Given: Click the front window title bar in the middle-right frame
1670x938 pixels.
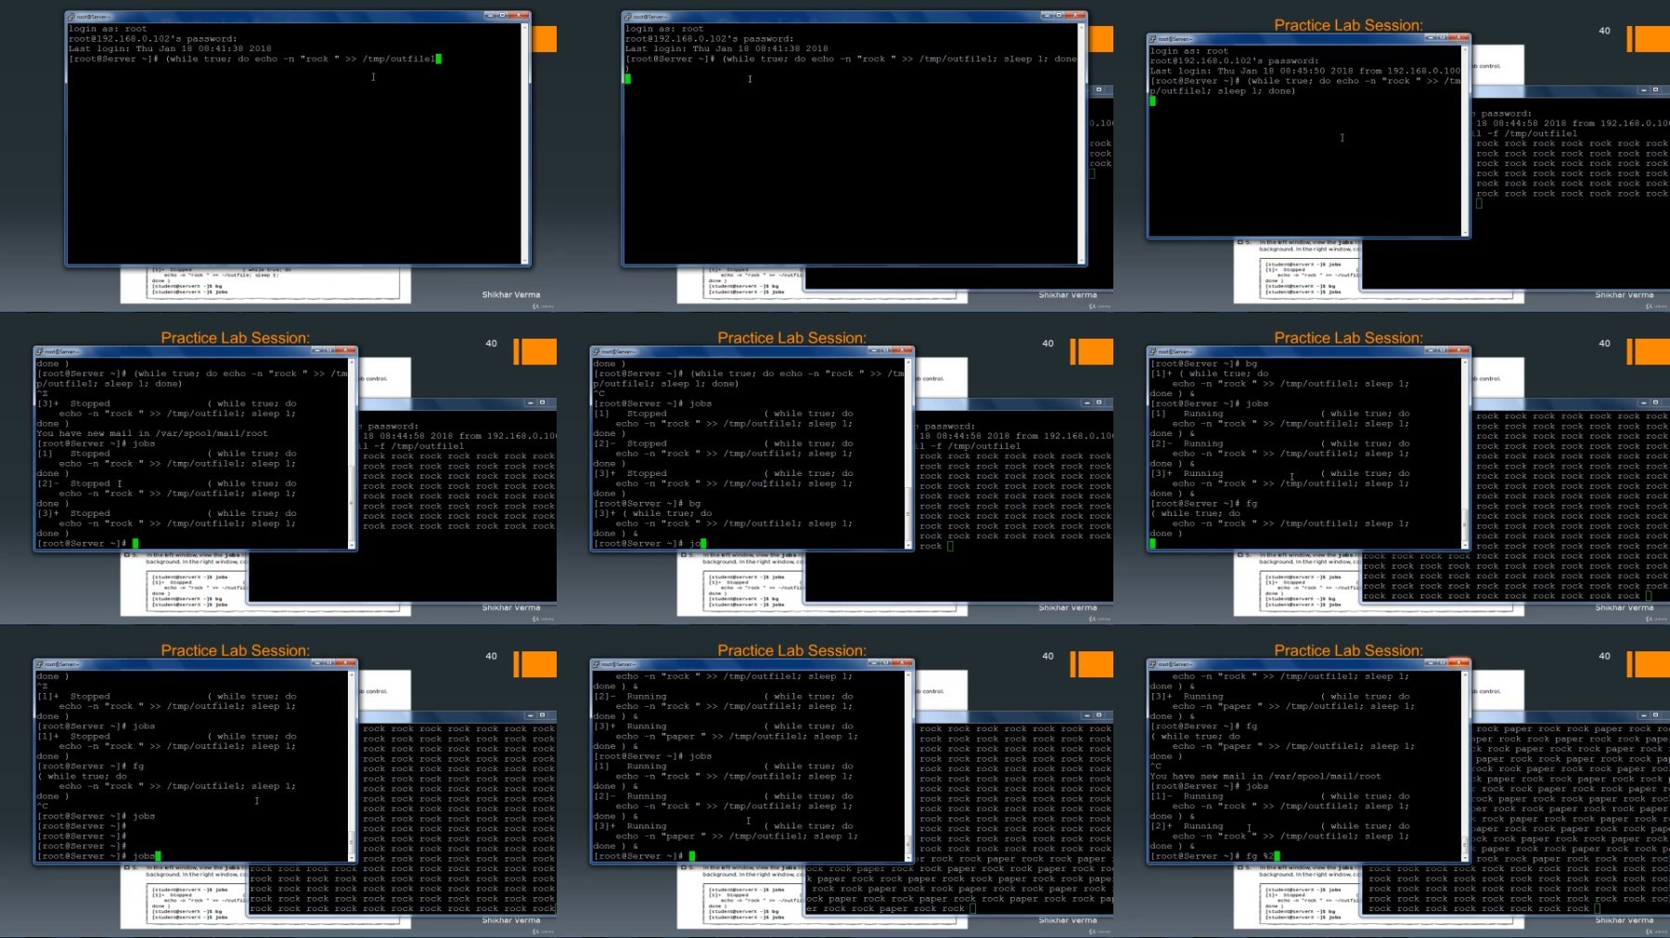Looking at the screenshot, I should tap(1308, 352).
